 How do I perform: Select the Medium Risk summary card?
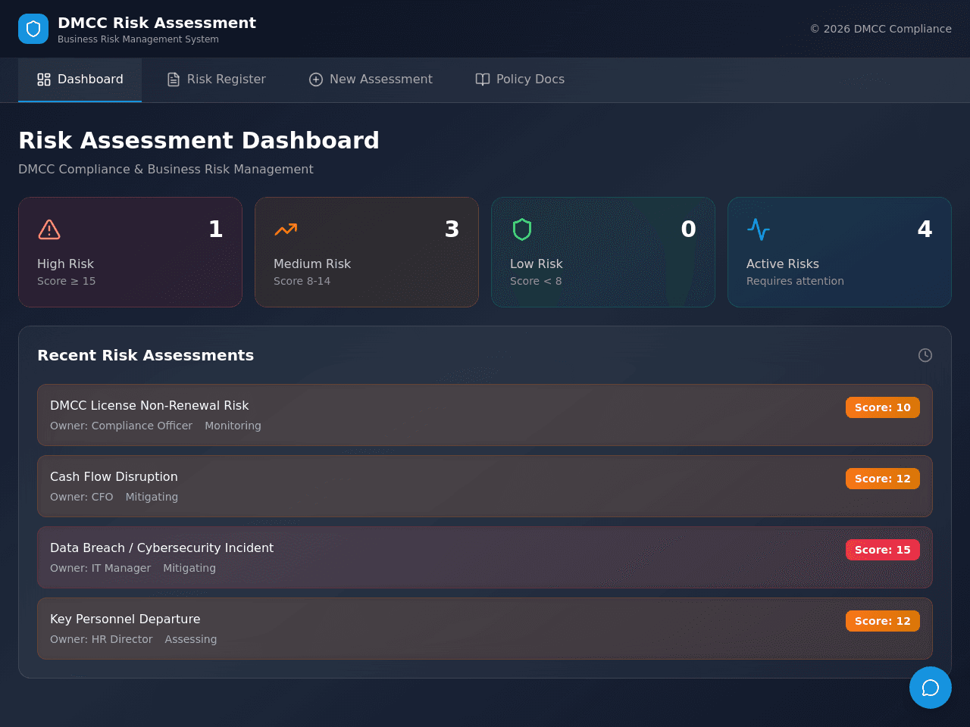tap(367, 252)
